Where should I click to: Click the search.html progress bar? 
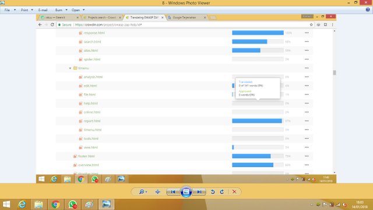[258, 41]
